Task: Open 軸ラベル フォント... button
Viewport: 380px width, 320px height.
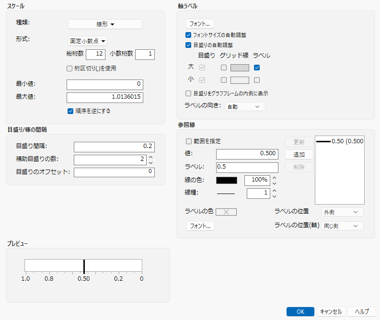Action: (x=200, y=24)
